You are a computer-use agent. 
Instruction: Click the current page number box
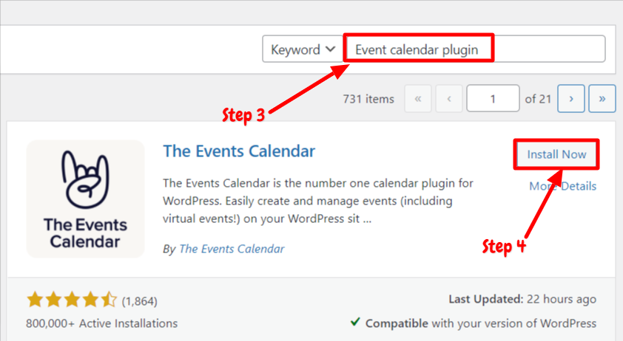pyautogui.click(x=493, y=98)
